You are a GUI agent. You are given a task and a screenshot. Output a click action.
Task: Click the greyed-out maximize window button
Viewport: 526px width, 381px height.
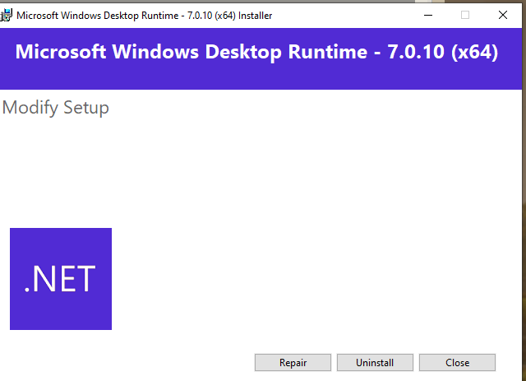click(465, 15)
